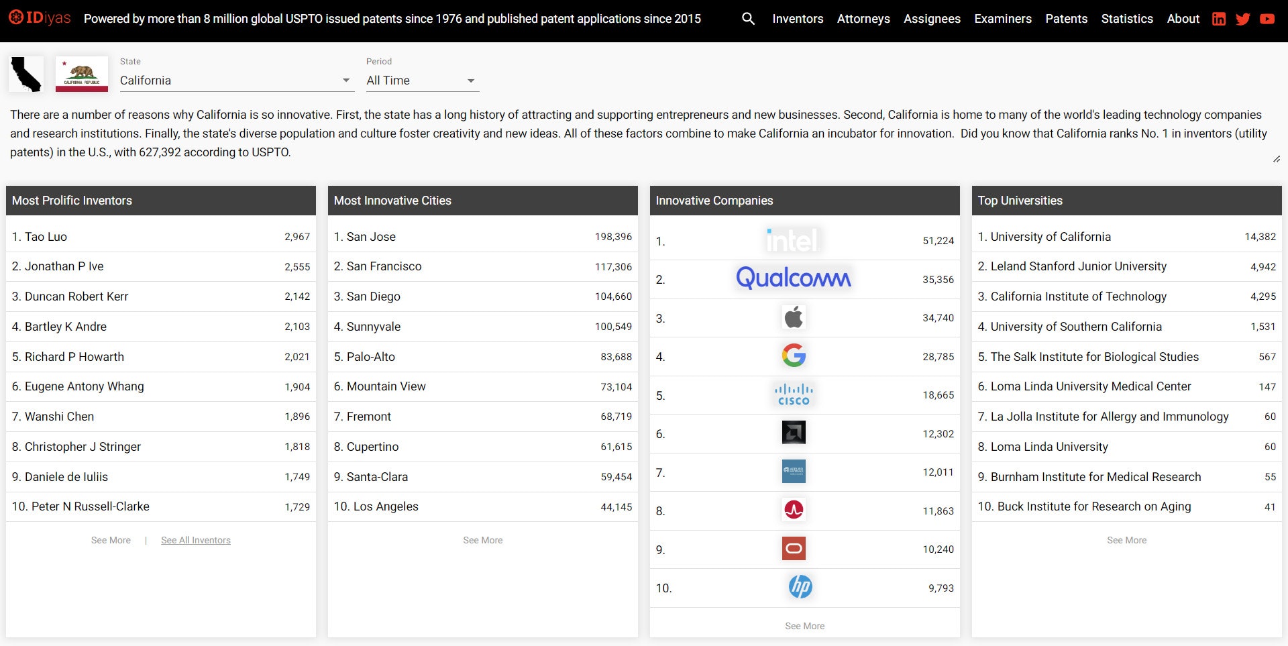
Task: Click See More under Innovative Companies
Action: (x=804, y=626)
